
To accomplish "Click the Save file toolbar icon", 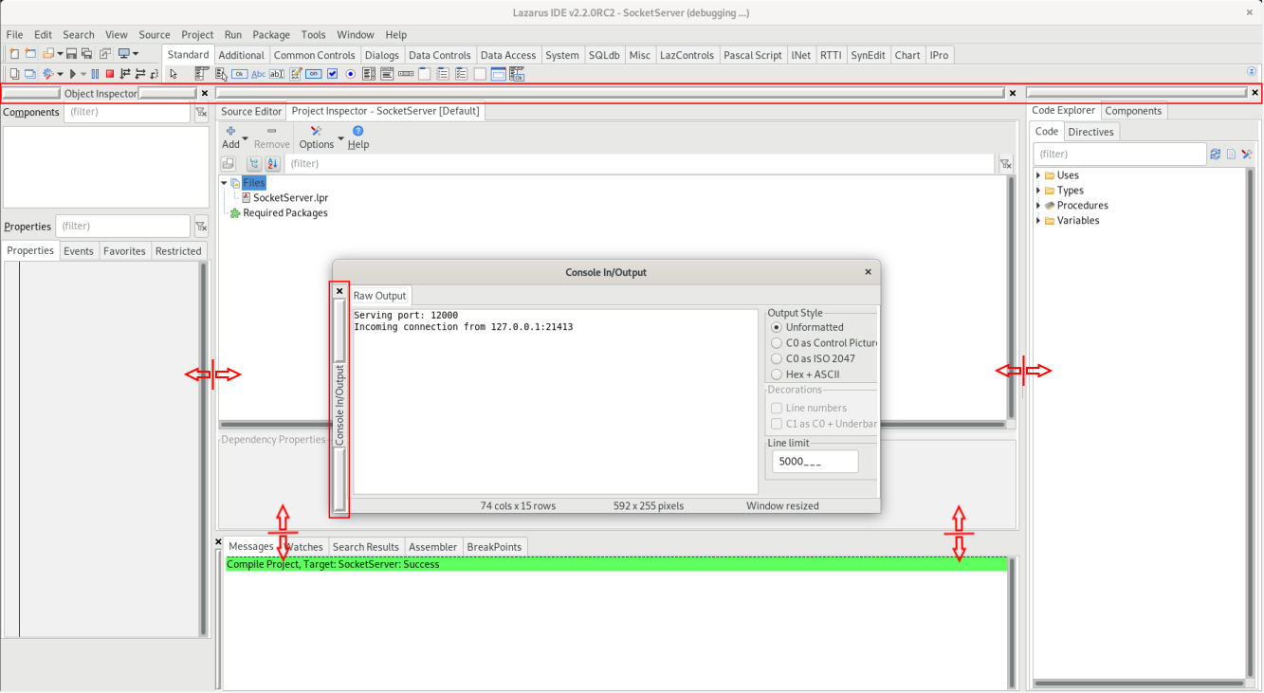I will [71, 54].
